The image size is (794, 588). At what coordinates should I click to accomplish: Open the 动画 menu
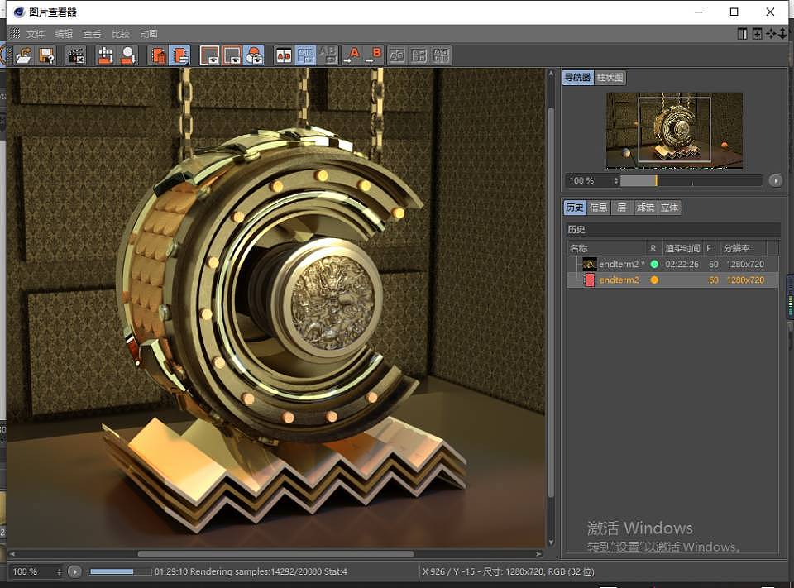coord(149,34)
